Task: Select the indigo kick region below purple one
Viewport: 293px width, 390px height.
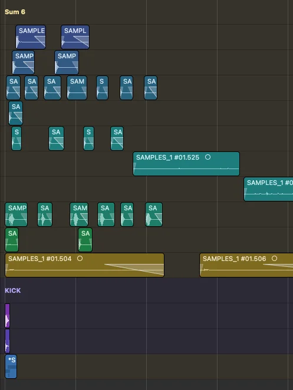Action: (8, 341)
